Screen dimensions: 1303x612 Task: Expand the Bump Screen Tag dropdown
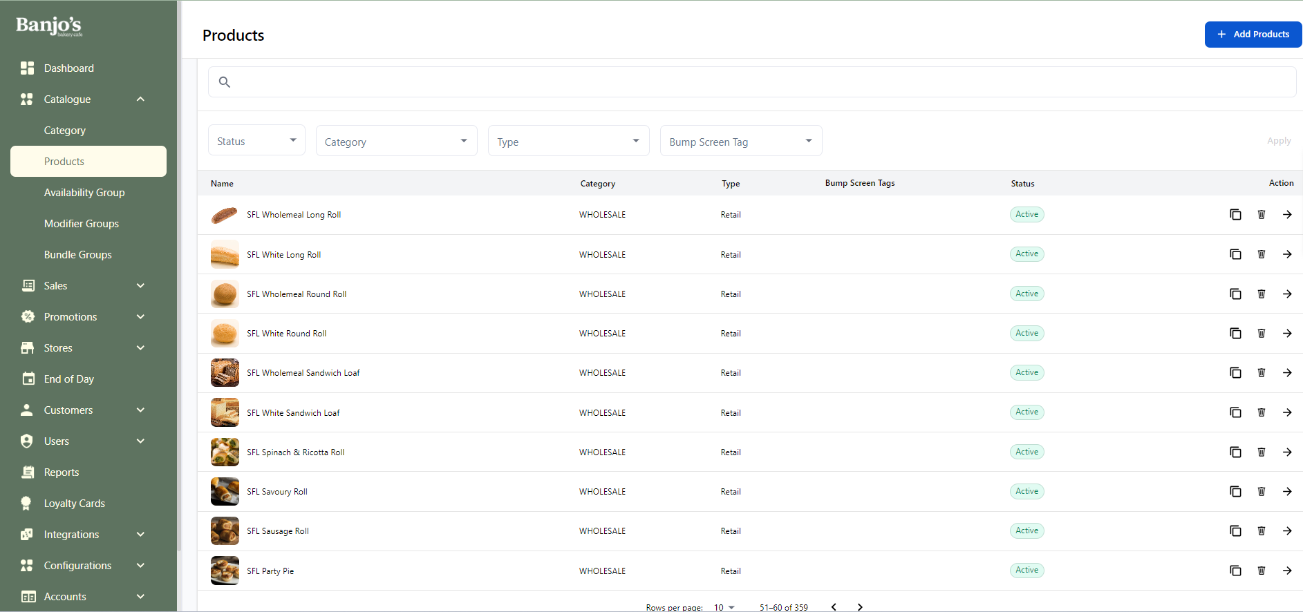(x=740, y=142)
